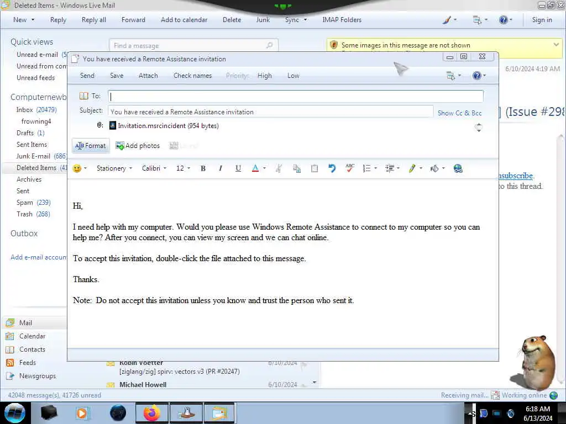Select the text highlighter pen
Image resolution: width=566 pixels, height=424 pixels.
tap(412, 168)
